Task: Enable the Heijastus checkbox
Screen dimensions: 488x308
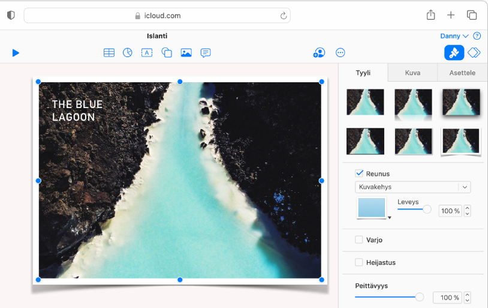Action: click(360, 262)
